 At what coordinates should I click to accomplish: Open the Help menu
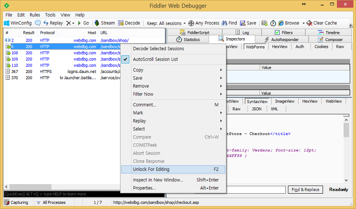[x=80, y=15]
